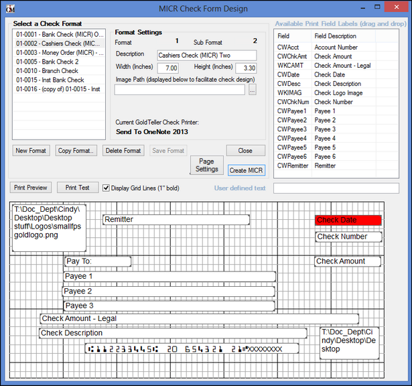Select the CWPayee4 field row

(336, 138)
